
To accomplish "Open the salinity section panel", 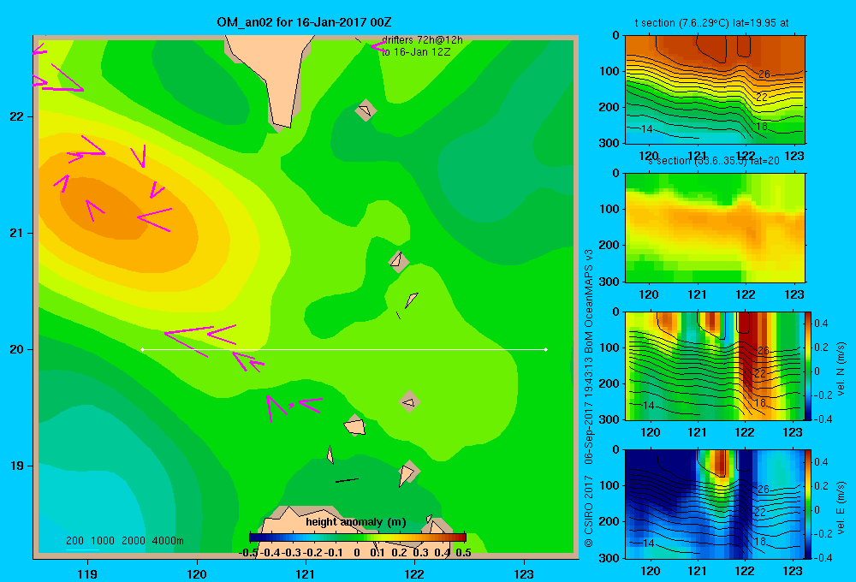I will [x=715, y=228].
